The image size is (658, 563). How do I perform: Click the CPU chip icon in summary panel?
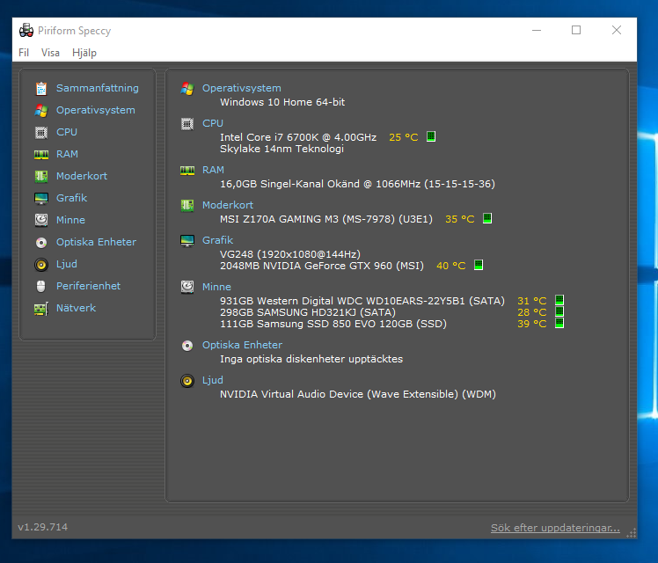187,124
